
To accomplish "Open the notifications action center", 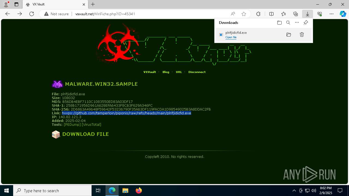I will tap(340, 191).
